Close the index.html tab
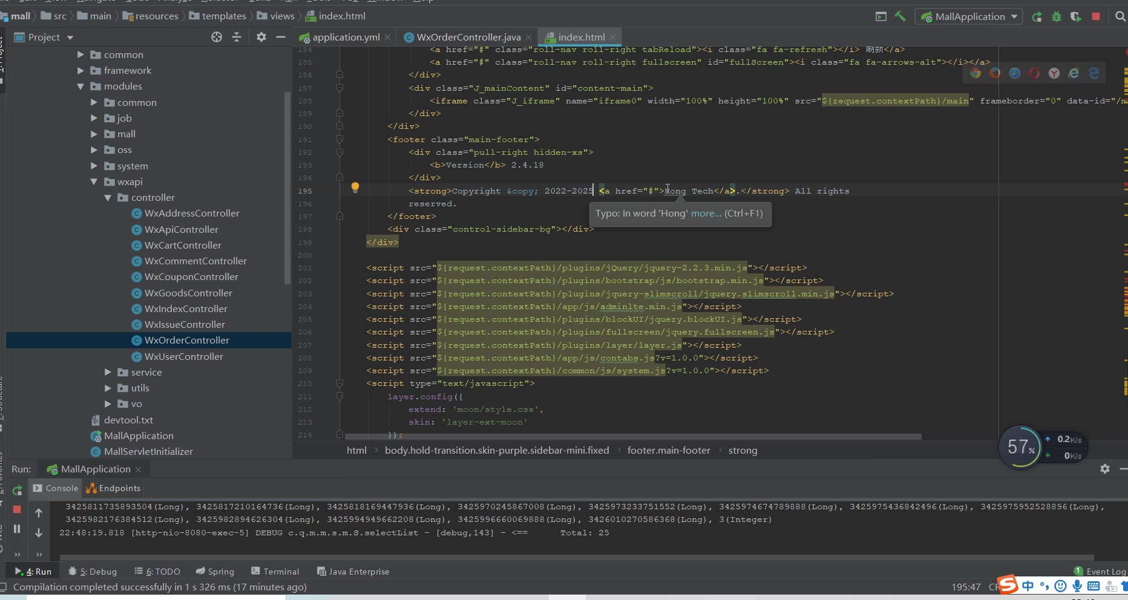Image resolution: width=1128 pixels, height=600 pixels. (x=612, y=37)
